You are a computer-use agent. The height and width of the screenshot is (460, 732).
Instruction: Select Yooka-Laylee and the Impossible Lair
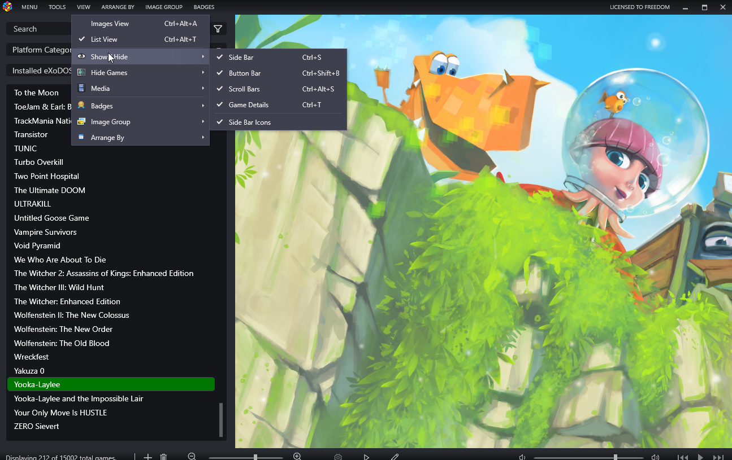111,398
